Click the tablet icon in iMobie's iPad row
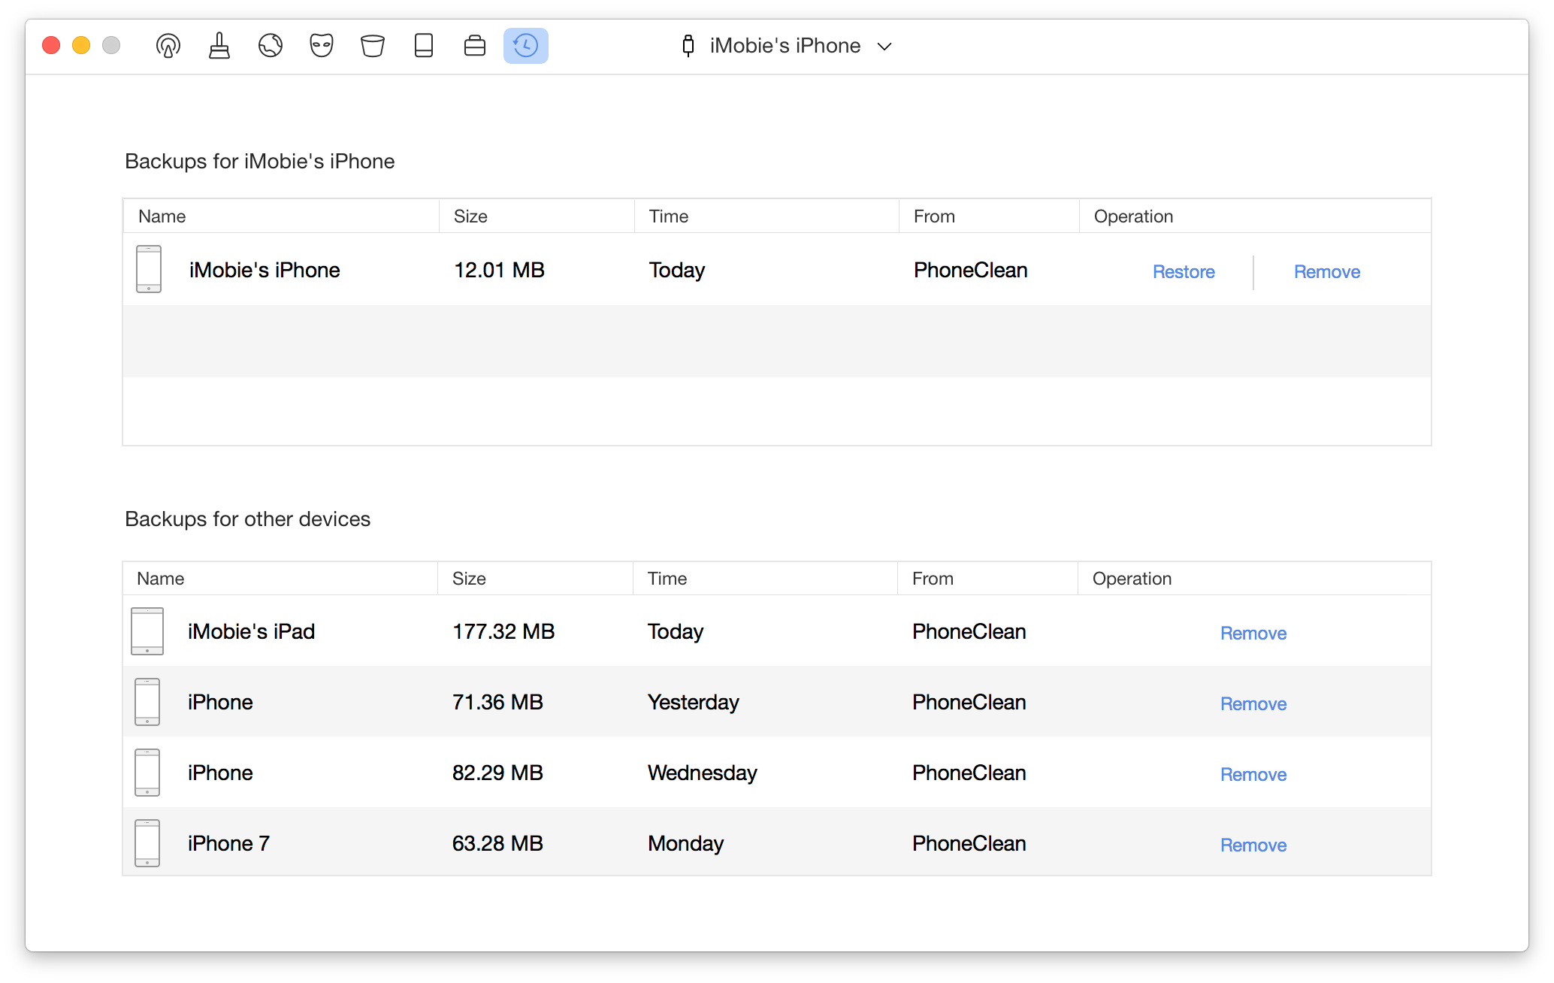Screen dimensions: 1554x983 [x=147, y=631]
